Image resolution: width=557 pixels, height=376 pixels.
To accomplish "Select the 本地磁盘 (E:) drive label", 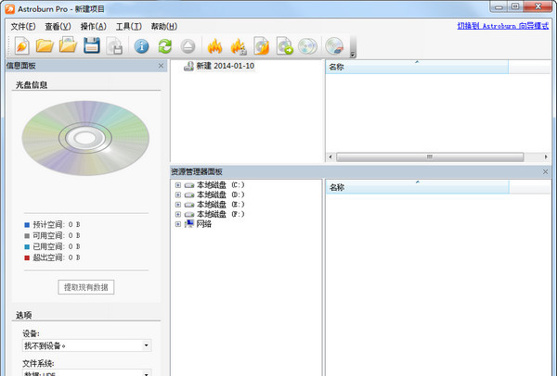I will pos(221,205).
